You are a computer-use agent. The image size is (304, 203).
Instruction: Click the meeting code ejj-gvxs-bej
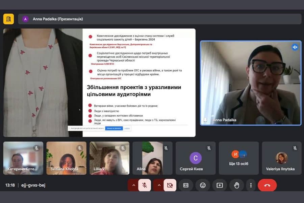pos(32,185)
